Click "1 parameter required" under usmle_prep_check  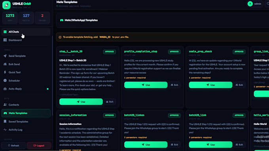click(200, 78)
